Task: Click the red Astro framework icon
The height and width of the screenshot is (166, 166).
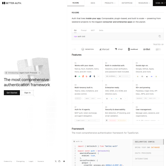Action: click(x=87, y=76)
